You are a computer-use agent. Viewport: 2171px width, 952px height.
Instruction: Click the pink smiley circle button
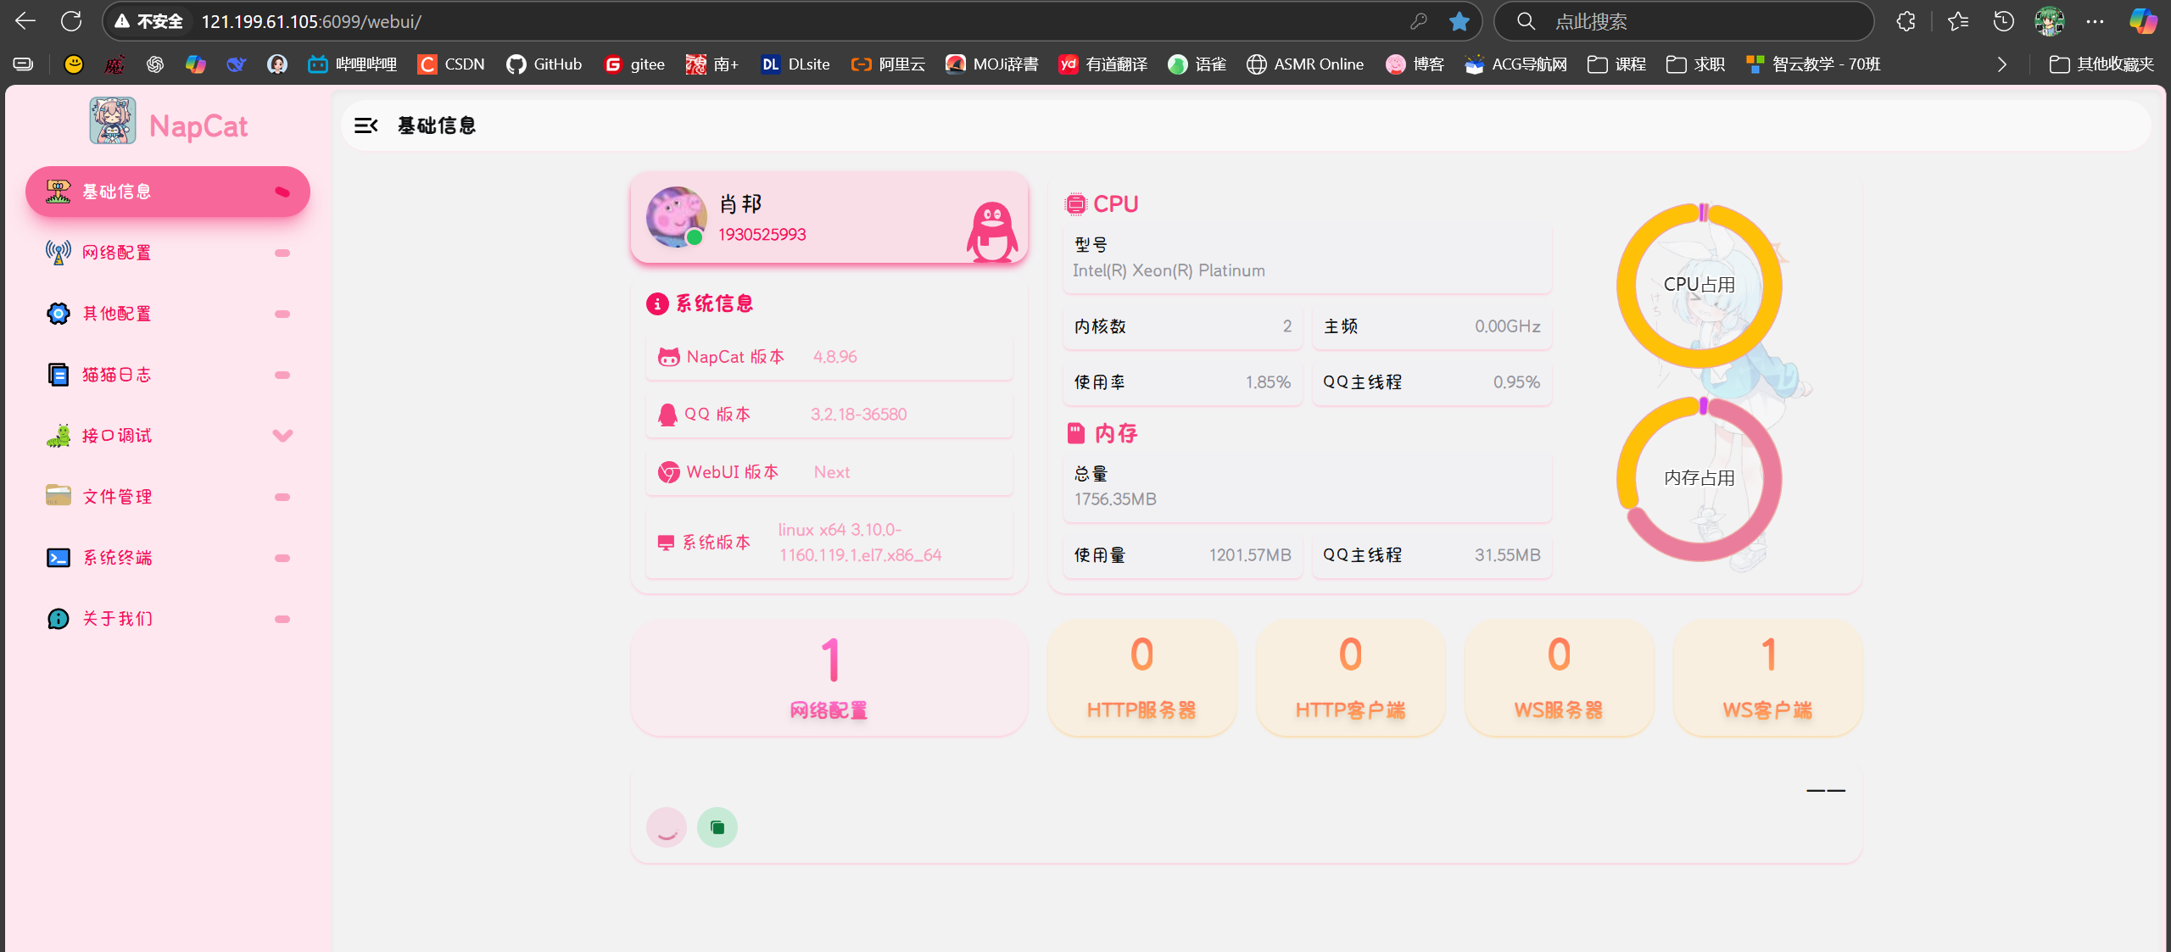click(666, 827)
